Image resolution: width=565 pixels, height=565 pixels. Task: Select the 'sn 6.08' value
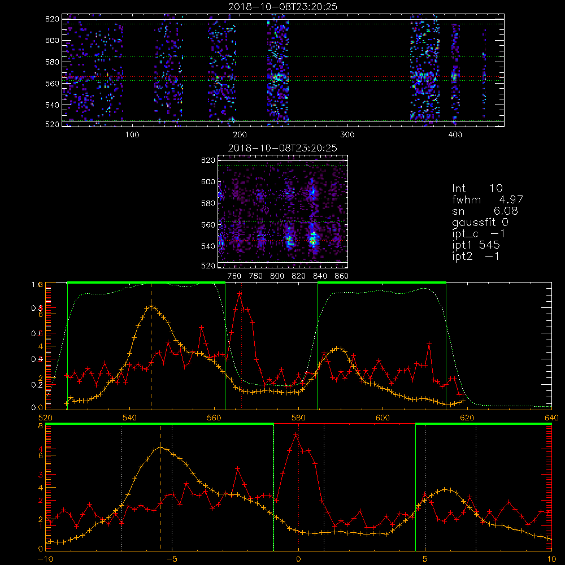(x=485, y=211)
